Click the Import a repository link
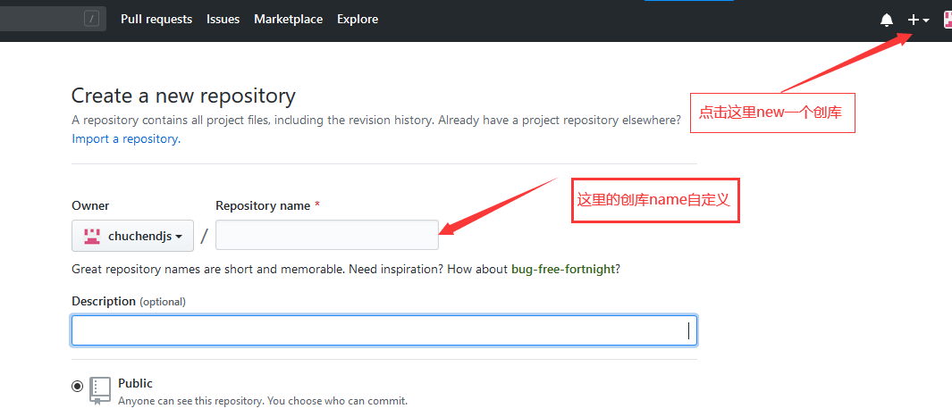The height and width of the screenshot is (417, 952). (126, 138)
